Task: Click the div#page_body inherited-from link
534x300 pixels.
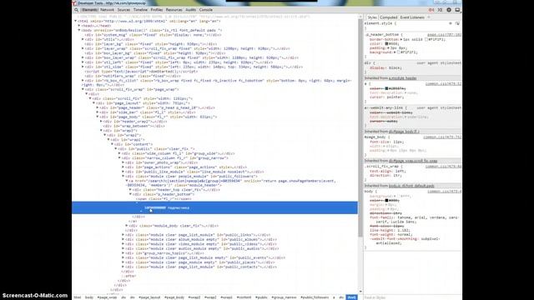Action: [x=404, y=132]
